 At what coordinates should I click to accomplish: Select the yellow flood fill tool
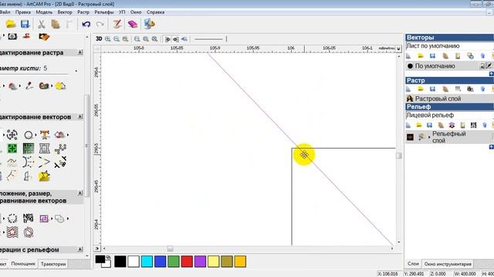click(60, 85)
